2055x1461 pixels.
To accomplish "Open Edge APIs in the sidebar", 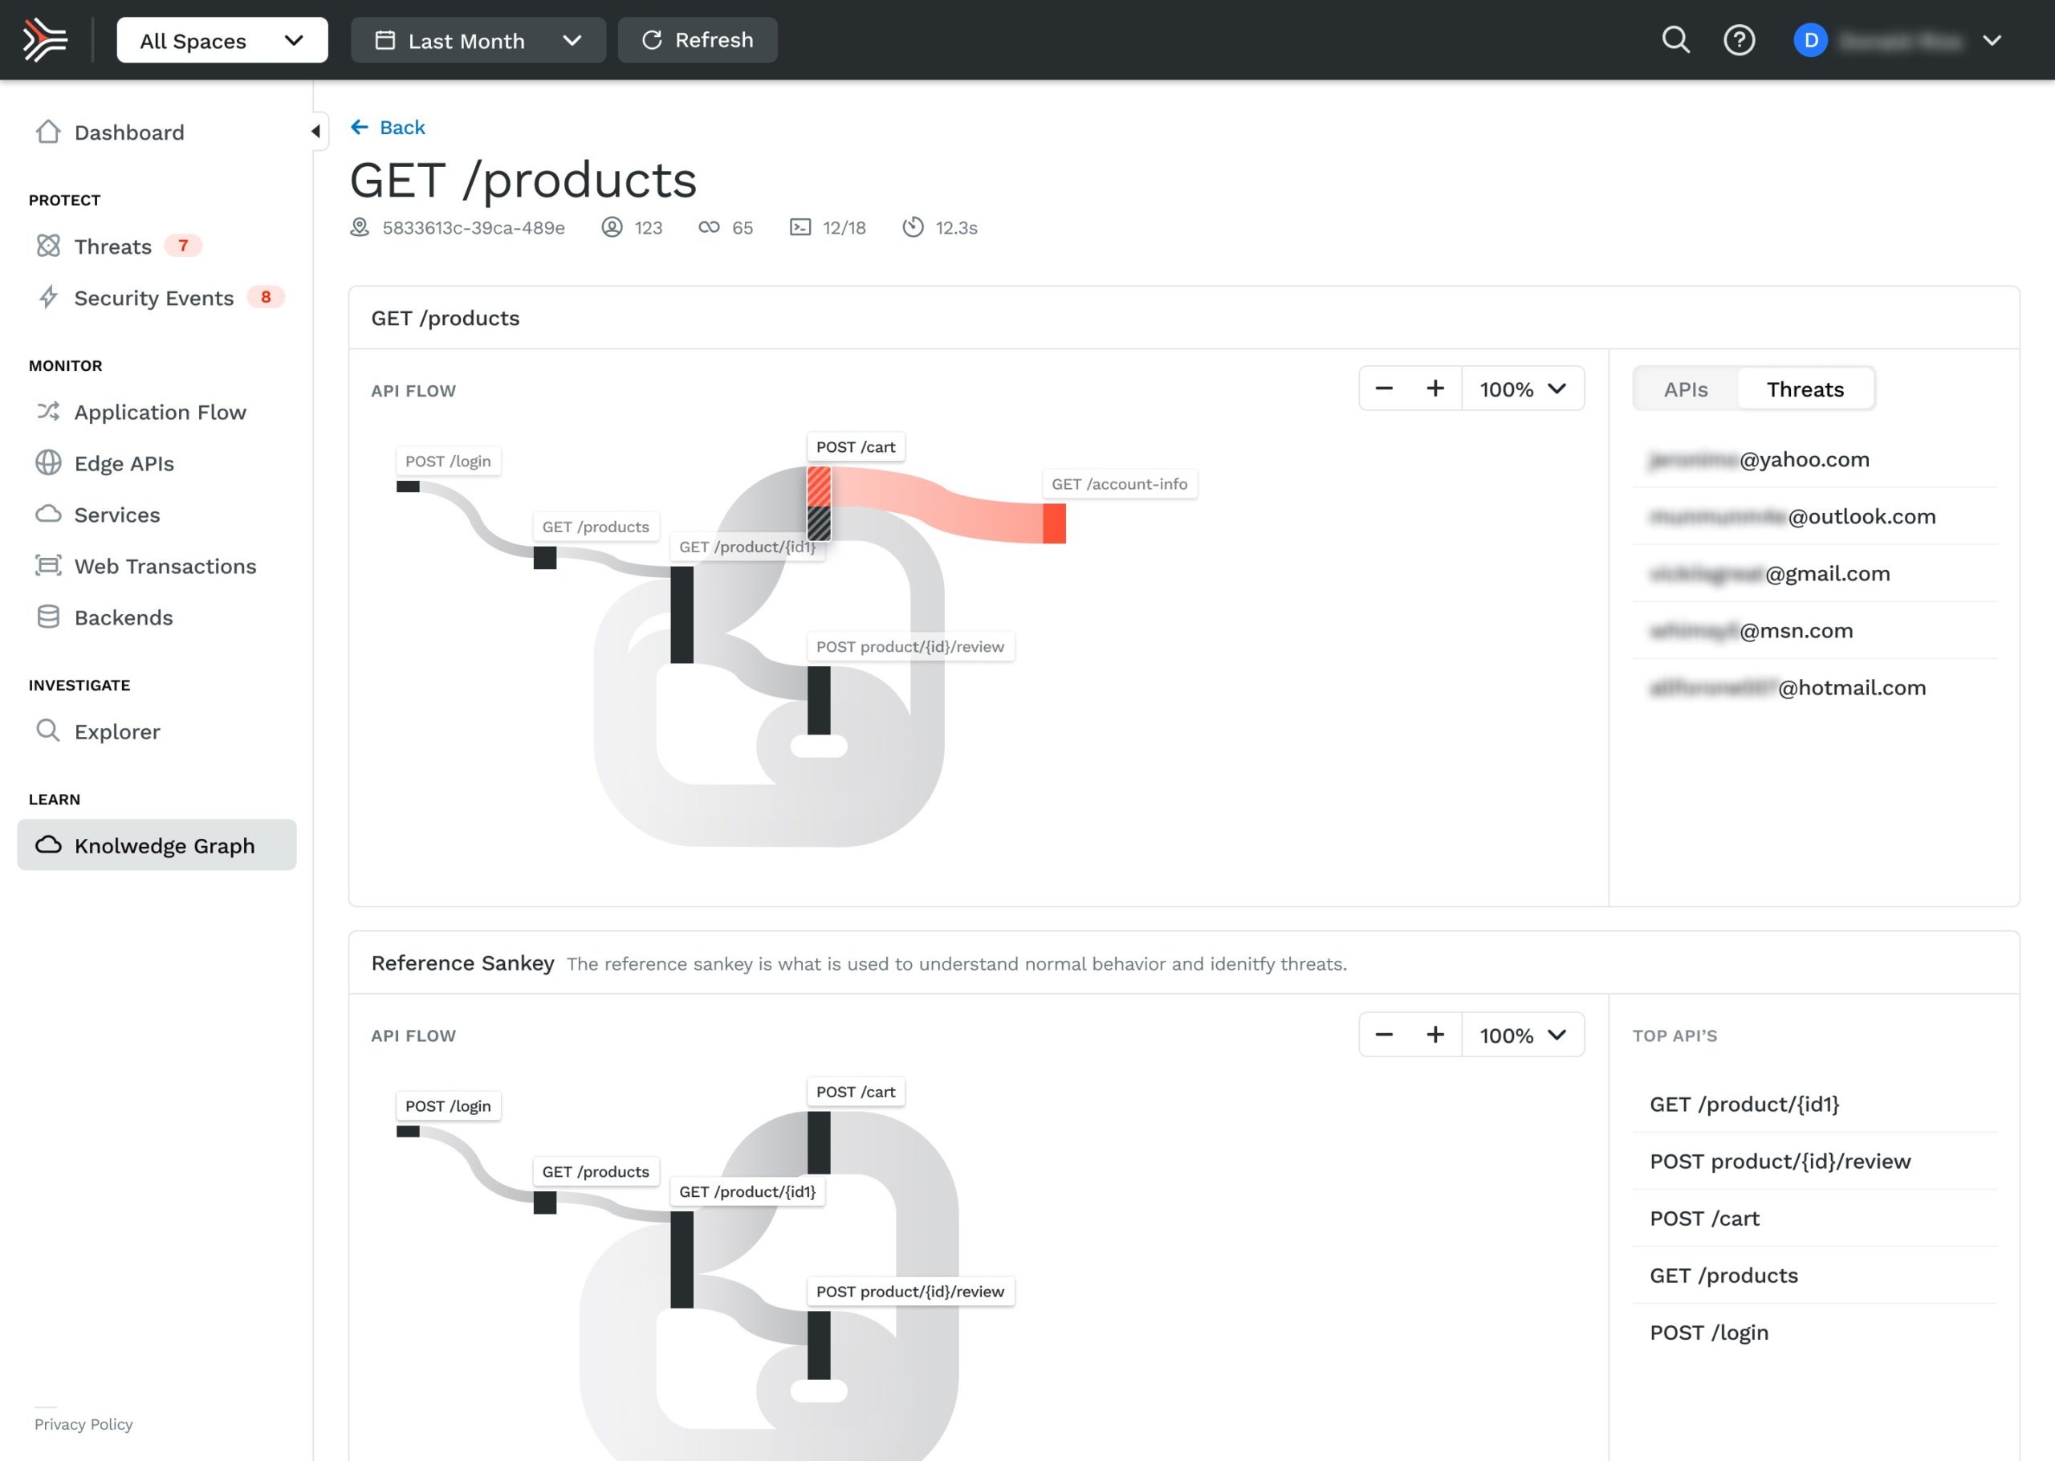I will pyautogui.click(x=123, y=463).
